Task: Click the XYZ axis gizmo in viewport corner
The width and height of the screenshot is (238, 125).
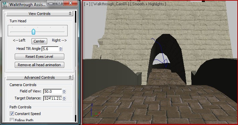Action: pyautogui.click(x=95, y=110)
